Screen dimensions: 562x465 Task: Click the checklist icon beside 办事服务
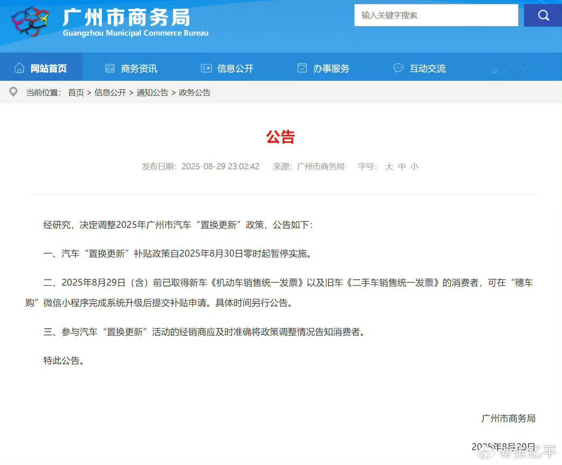pos(302,68)
